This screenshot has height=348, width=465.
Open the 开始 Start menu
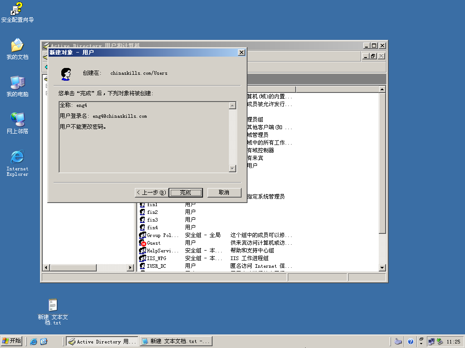(x=11, y=341)
